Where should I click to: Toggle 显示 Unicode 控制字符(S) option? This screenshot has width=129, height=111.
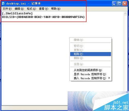(x=91, y=74)
